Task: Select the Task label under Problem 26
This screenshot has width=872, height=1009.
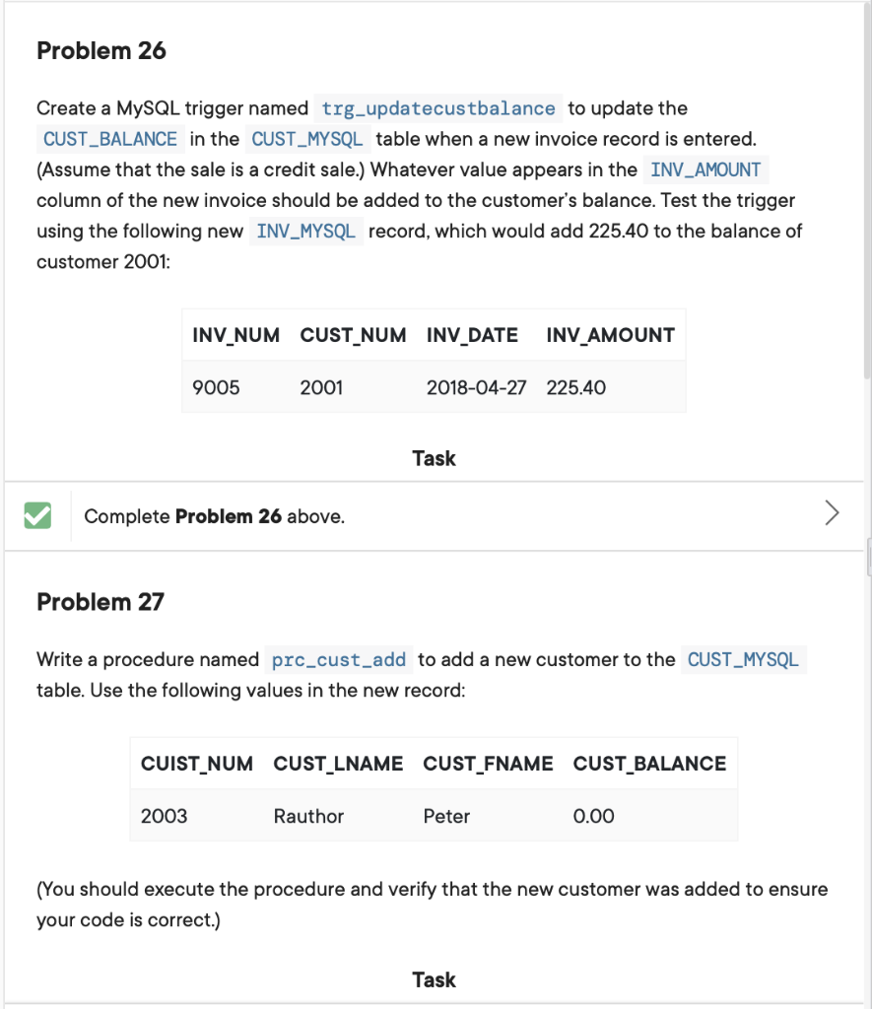Action: click(434, 458)
